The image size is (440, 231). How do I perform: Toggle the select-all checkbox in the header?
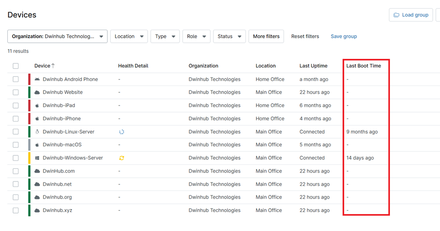point(16,66)
